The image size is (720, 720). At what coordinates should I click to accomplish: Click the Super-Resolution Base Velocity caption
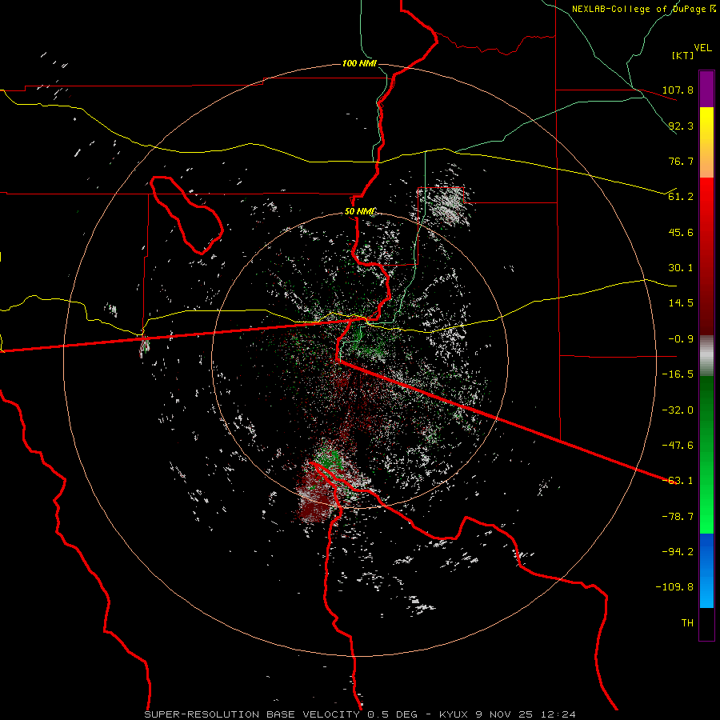pyautogui.click(x=360, y=714)
